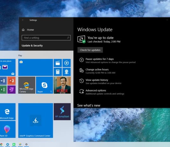Open the HP JumpStart tile
This screenshot has height=147, width=170.
tap(62, 112)
